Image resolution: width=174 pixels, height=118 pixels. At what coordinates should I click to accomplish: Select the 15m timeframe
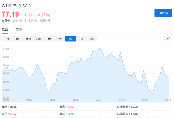point(28,39)
